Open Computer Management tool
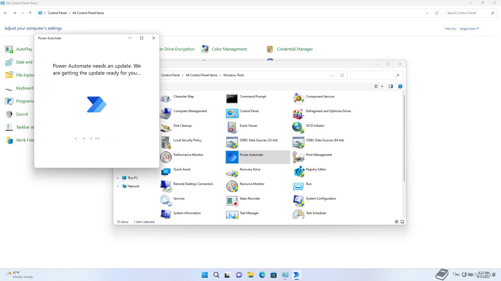 pyautogui.click(x=166, y=113)
